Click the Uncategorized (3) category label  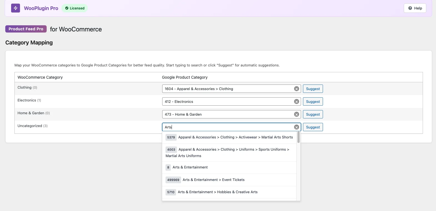(x=32, y=126)
